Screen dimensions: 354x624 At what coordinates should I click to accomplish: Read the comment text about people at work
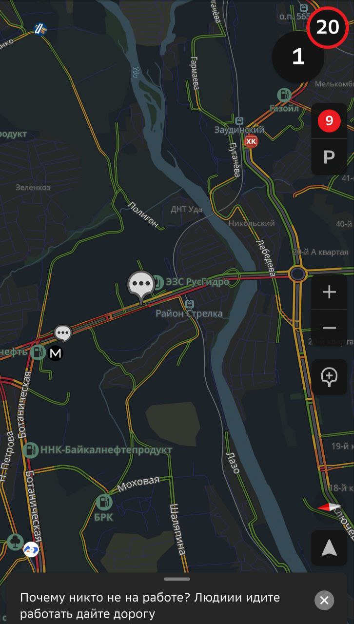150,605
